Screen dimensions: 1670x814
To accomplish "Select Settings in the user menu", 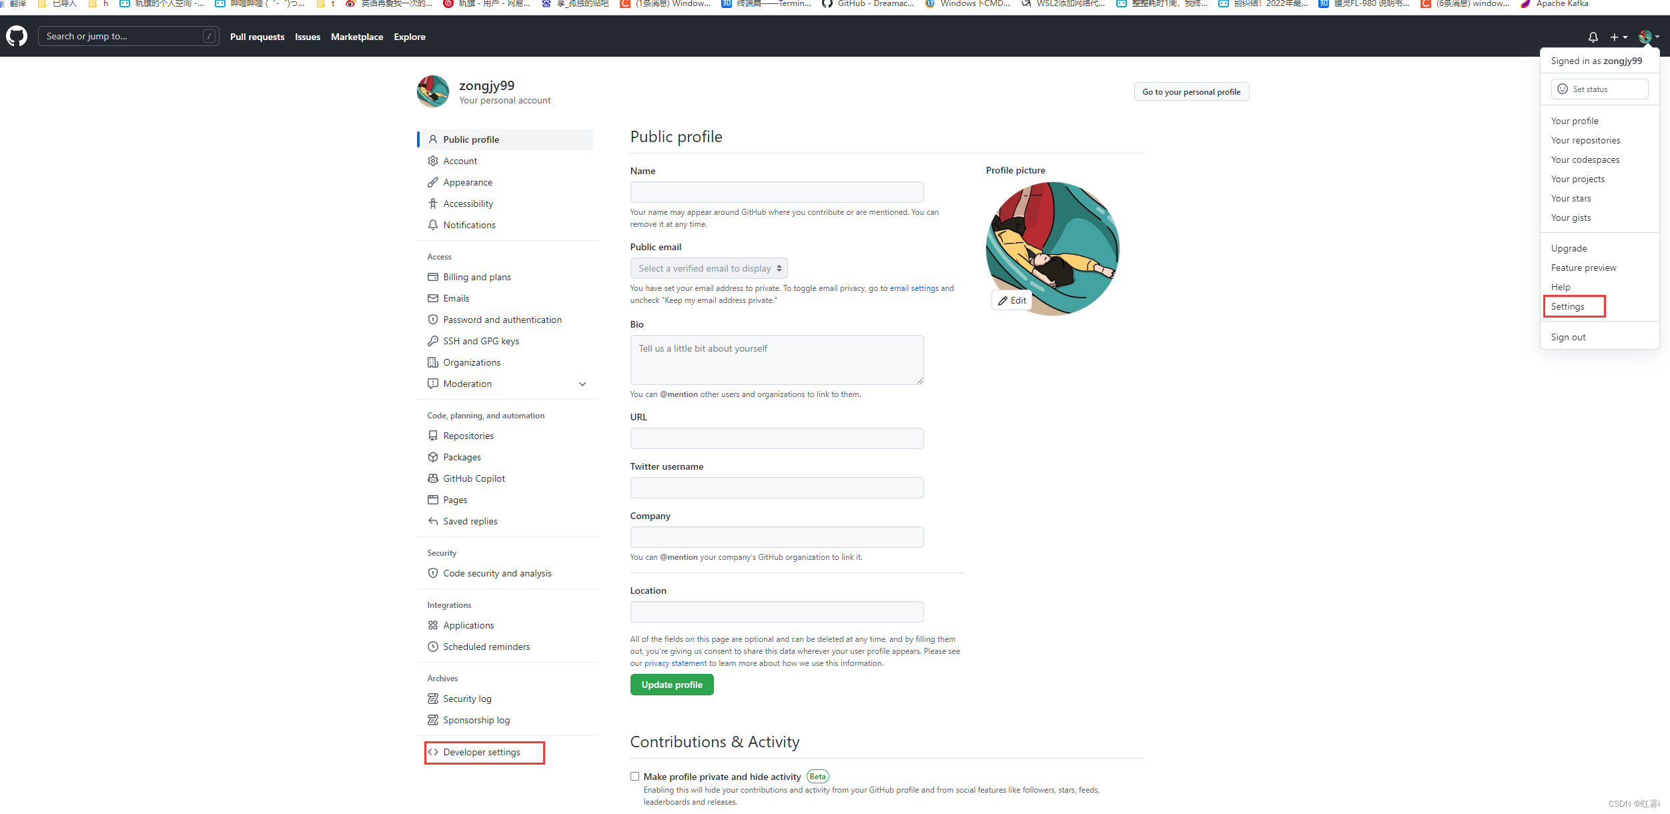I will click(x=1567, y=306).
